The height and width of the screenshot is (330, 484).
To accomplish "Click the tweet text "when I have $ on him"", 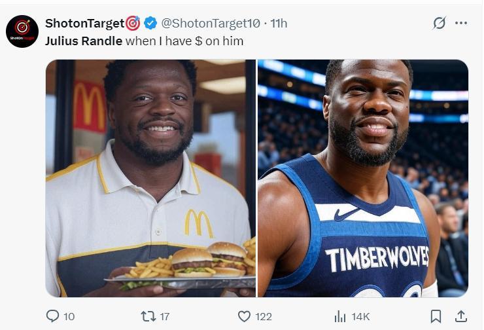I will click(x=184, y=41).
